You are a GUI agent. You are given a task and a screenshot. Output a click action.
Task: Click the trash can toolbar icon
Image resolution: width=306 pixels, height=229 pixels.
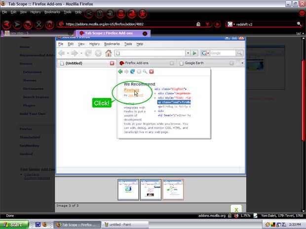(121, 14)
